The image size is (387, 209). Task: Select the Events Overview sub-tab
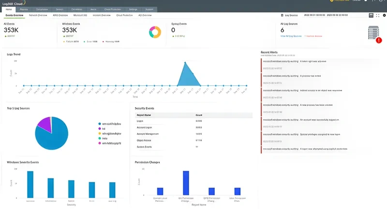tap(15, 16)
